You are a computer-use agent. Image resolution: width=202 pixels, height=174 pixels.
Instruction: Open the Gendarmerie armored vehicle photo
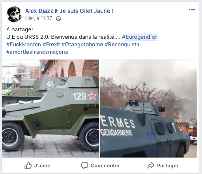(148, 108)
